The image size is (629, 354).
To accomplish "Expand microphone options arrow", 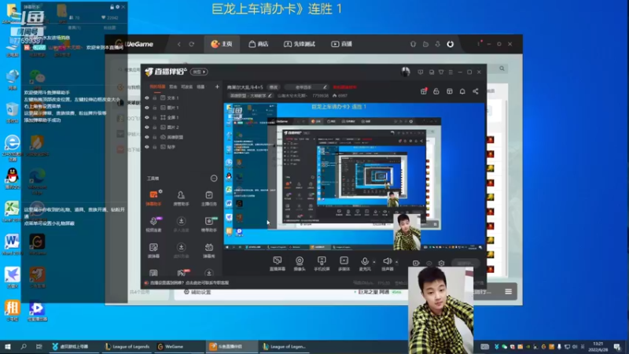I will 374,262.
